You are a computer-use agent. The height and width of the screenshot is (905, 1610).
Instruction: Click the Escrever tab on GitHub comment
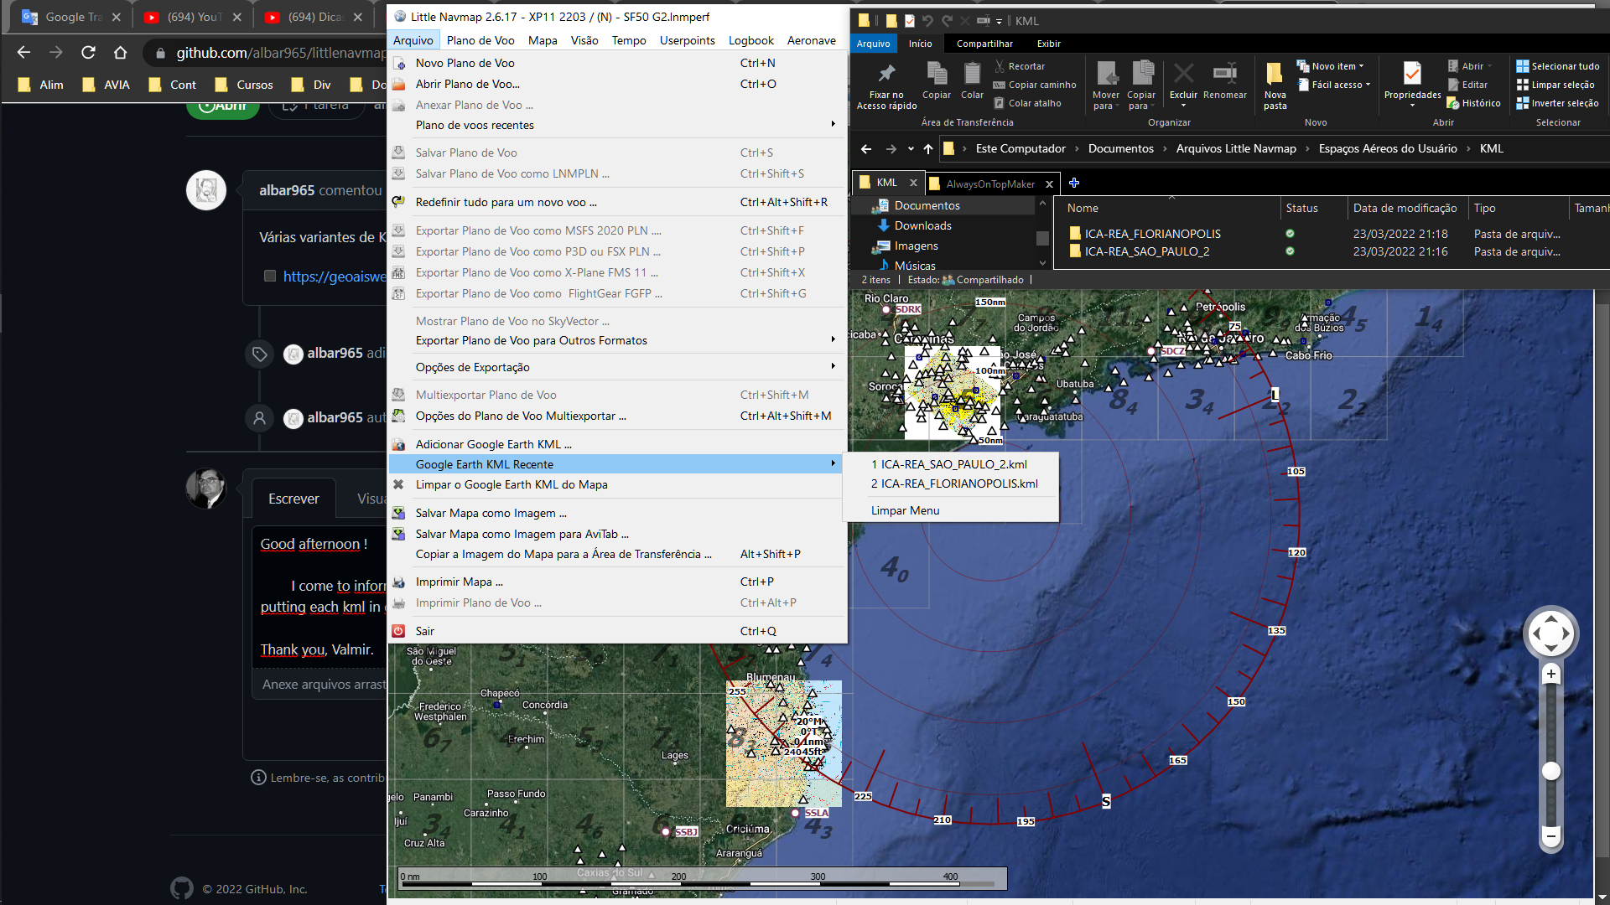tap(293, 499)
